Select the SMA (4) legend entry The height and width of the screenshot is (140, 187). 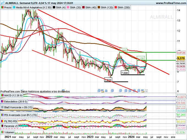tap(59, 7)
